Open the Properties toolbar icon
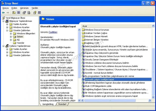The height and width of the screenshot is (111, 156). (x=24, y=13)
